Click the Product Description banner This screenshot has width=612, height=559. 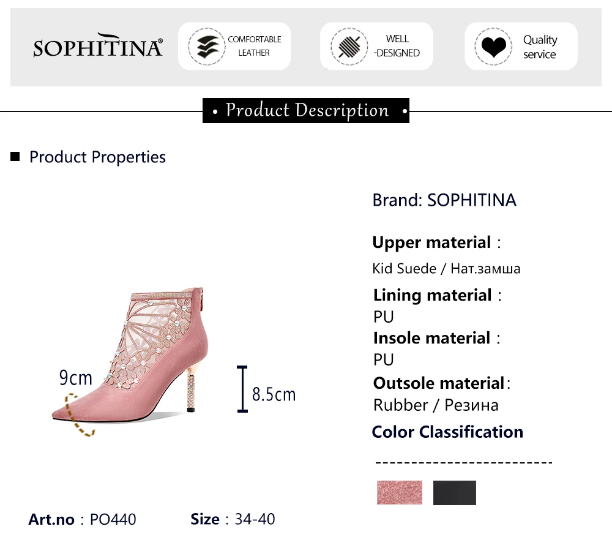pos(306,111)
